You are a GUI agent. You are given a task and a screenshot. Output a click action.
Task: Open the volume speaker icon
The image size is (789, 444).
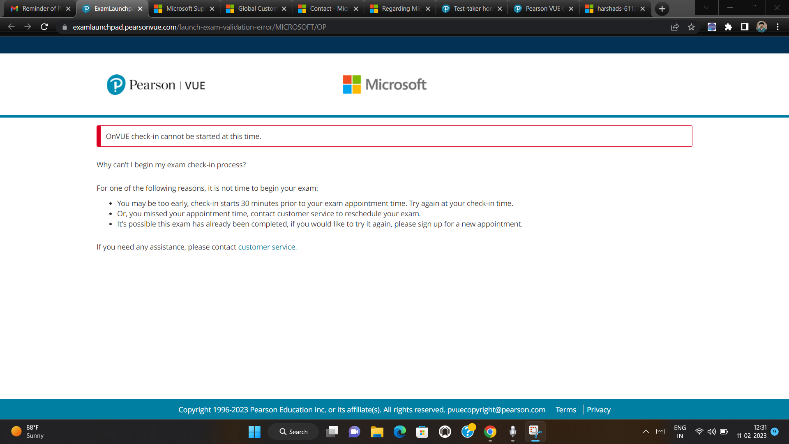coord(712,432)
